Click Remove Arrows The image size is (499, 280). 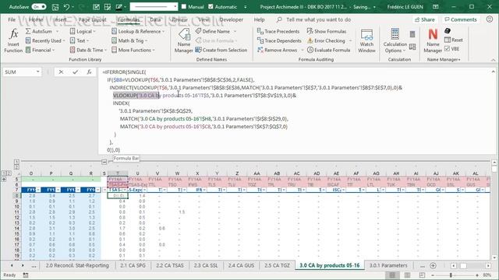[x=278, y=50]
